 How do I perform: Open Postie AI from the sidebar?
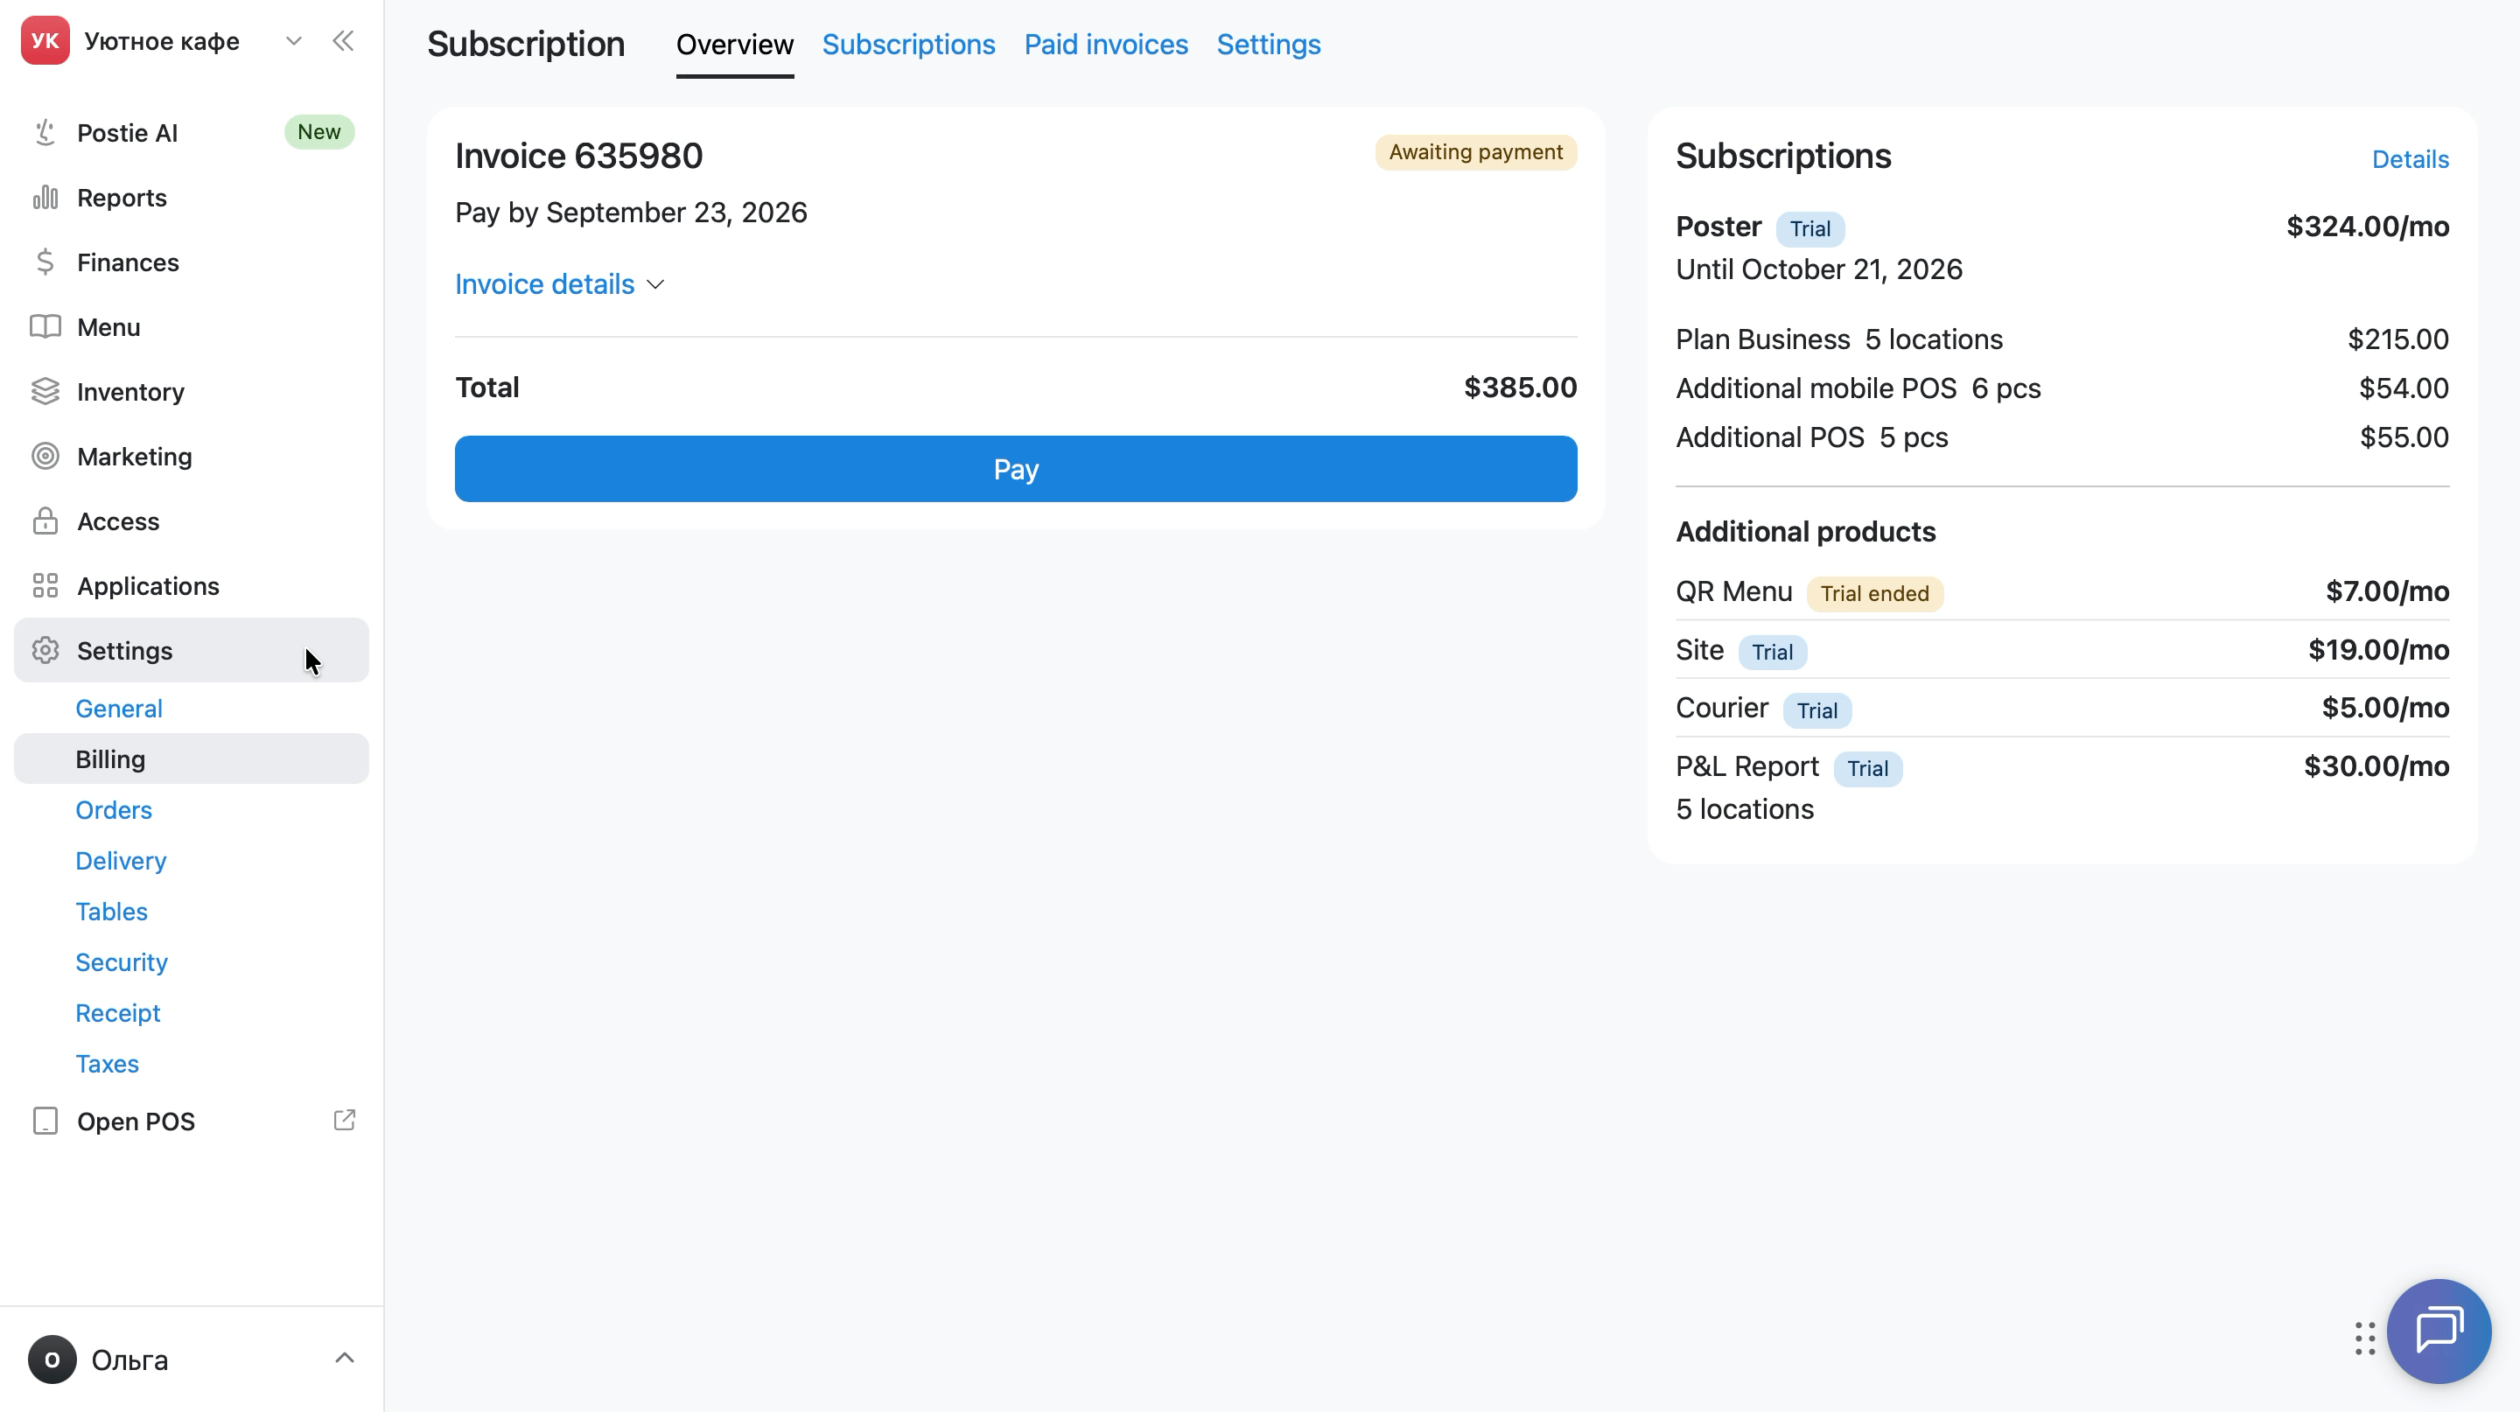(191, 133)
